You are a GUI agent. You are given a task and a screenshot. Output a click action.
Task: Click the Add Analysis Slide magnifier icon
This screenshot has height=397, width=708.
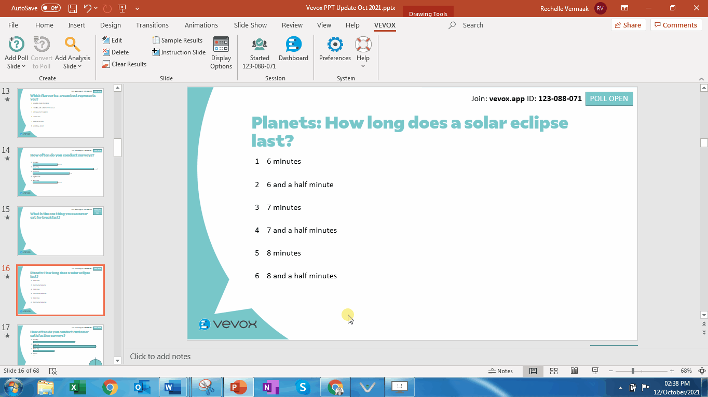[x=72, y=45]
